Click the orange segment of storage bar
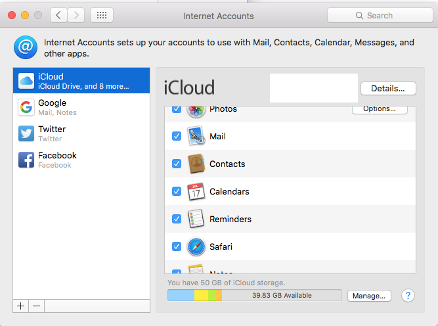The width and height of the screenshot is (438, 326). (x=219, y=295)
